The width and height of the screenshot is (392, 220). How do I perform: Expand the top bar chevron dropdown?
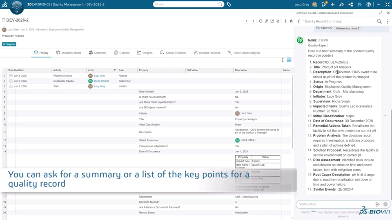click(379, 4)
